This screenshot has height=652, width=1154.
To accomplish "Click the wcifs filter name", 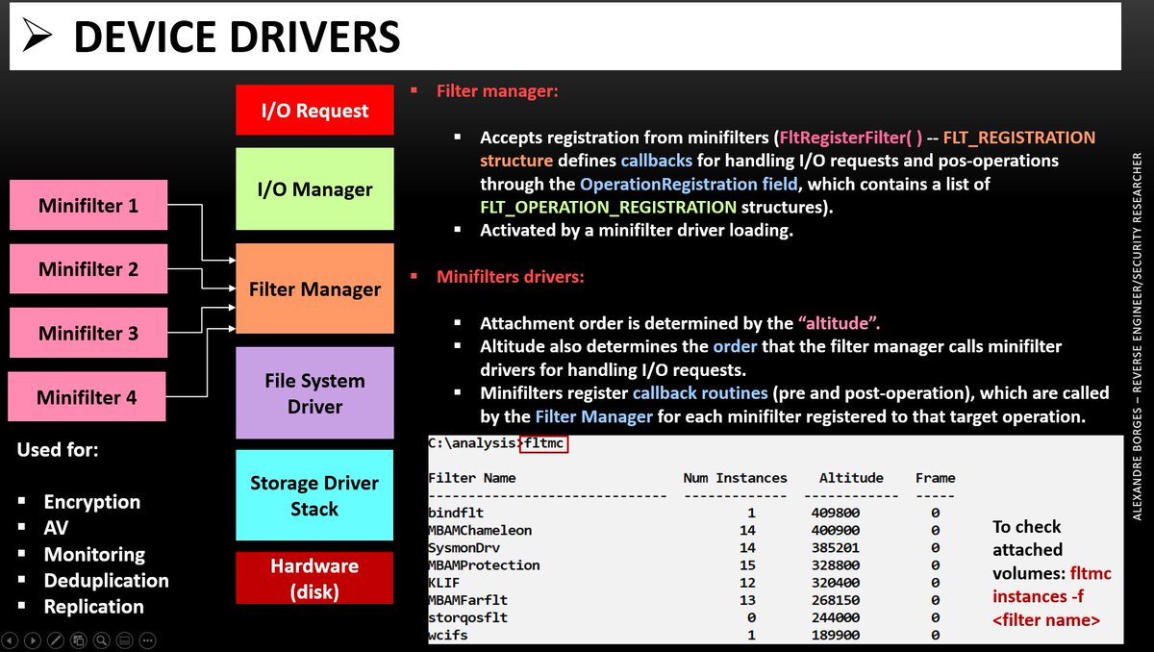I will pyautogui.click(x=448, y=636).
